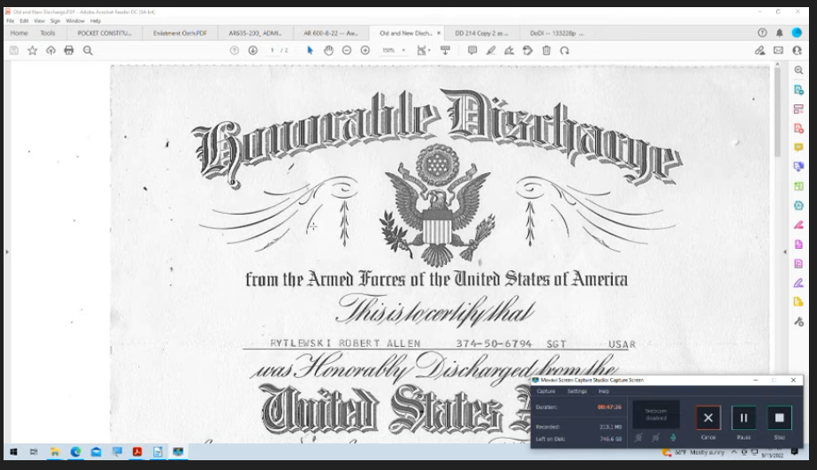This screenshot has height=470, width=817.
Task: Activate the Hand pan tool
Action: coord(328,51)
